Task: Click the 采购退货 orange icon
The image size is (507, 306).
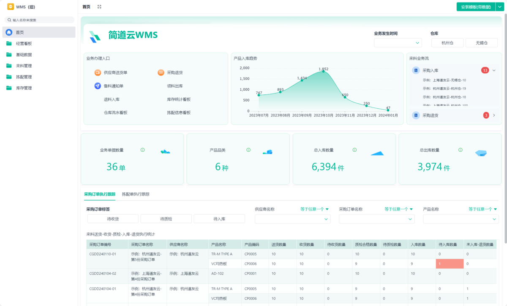Action: (x=161, y=72)
